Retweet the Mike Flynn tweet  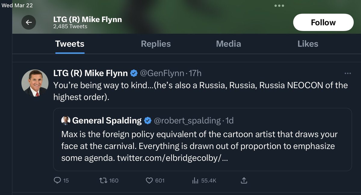(103, 181)
